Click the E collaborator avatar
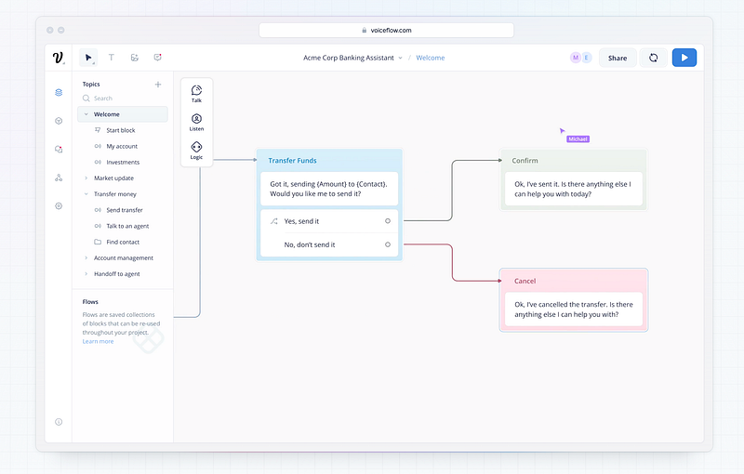Screen dimensions: 744x474 pos(587,58)
